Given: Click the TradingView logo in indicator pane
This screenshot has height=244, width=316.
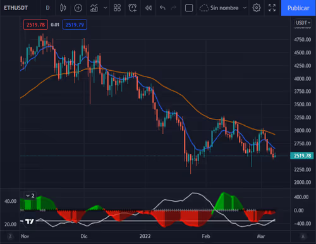Looking at the screenshot, I should (x=30, y=221).
